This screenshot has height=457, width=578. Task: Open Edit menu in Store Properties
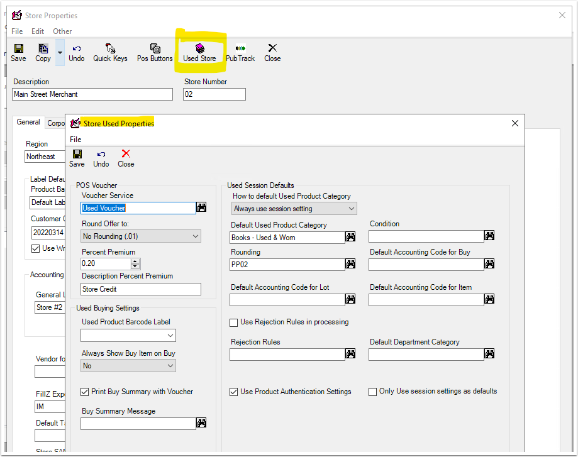coord(38,31)
